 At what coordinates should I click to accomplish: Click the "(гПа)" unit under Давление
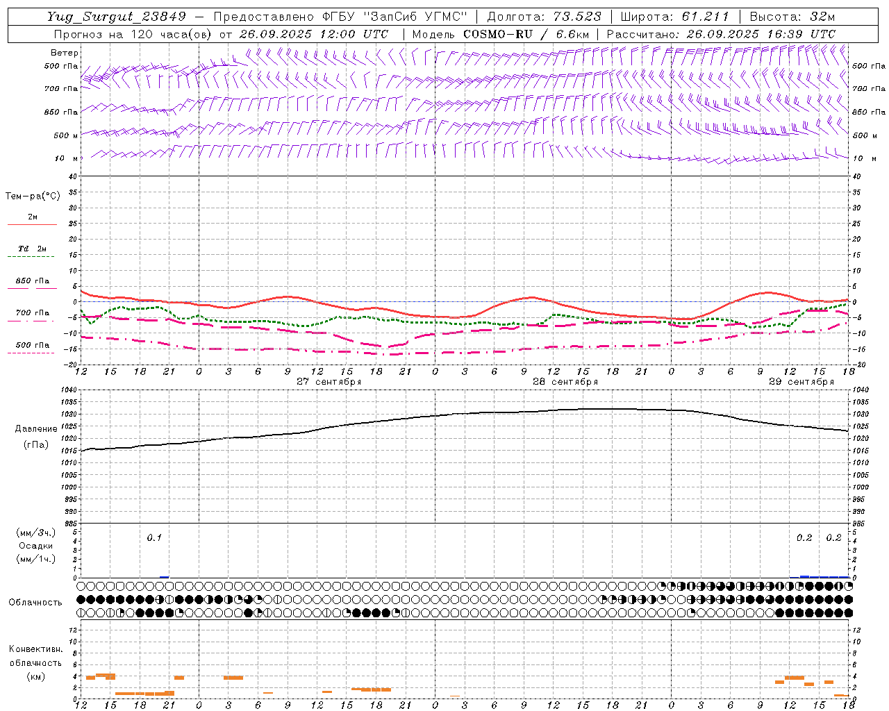click(x=36, y=445)
